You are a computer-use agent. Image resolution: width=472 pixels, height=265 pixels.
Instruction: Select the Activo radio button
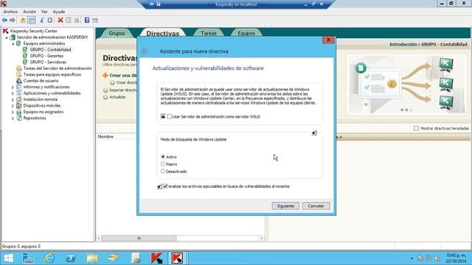click(163, 157)
